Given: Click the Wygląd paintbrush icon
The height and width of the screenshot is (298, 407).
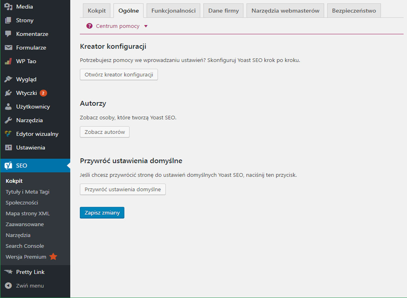Looking at the screenshot, I should pyautogui.click(x=8, y=79).
